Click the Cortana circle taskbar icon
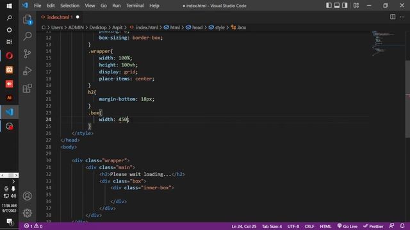Image resolution: width=410 pixels, height=230 pixels. (x=9, y=30)
